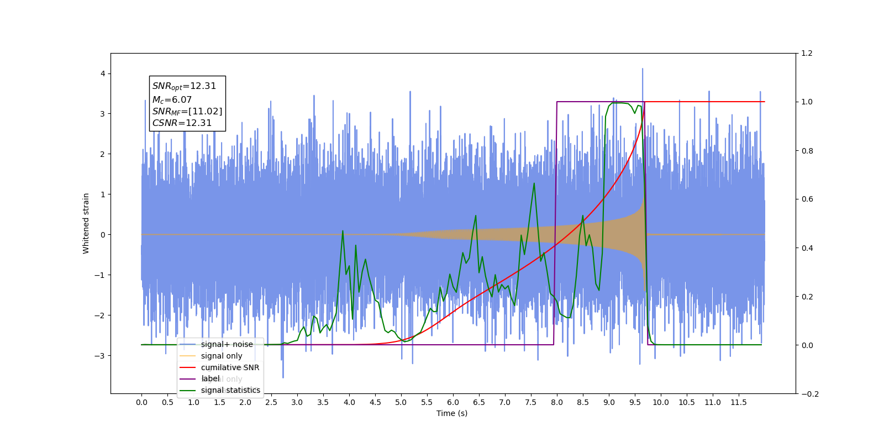Click the 8.0 tick on time axis
The height and width of the screenshot is (442, 884).
[x=557, y=402]
